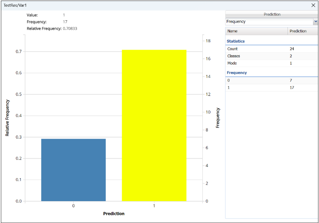Click the blue bar for prediction 0
The image size is (319, 223).
click(x=73, y=170)
